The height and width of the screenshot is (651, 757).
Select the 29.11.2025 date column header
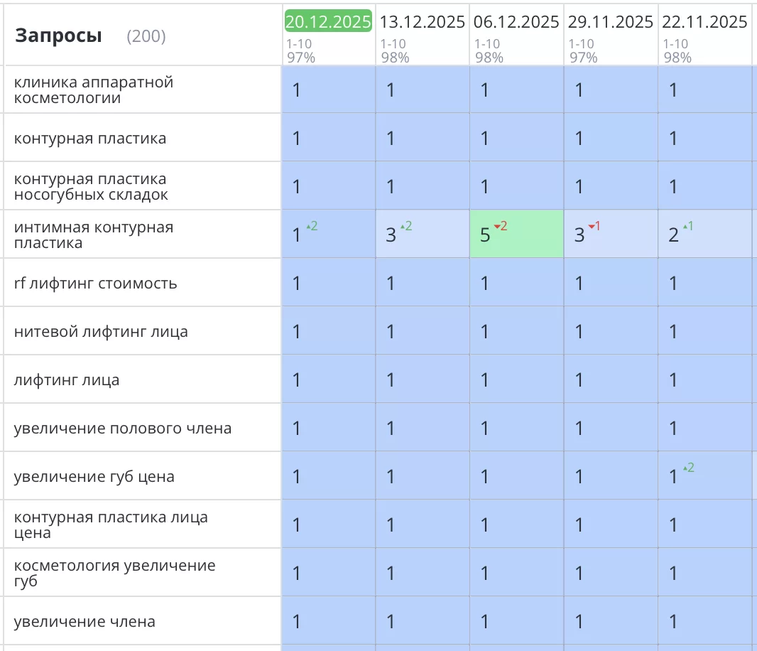pyautogui.click(x=611, y=22)
